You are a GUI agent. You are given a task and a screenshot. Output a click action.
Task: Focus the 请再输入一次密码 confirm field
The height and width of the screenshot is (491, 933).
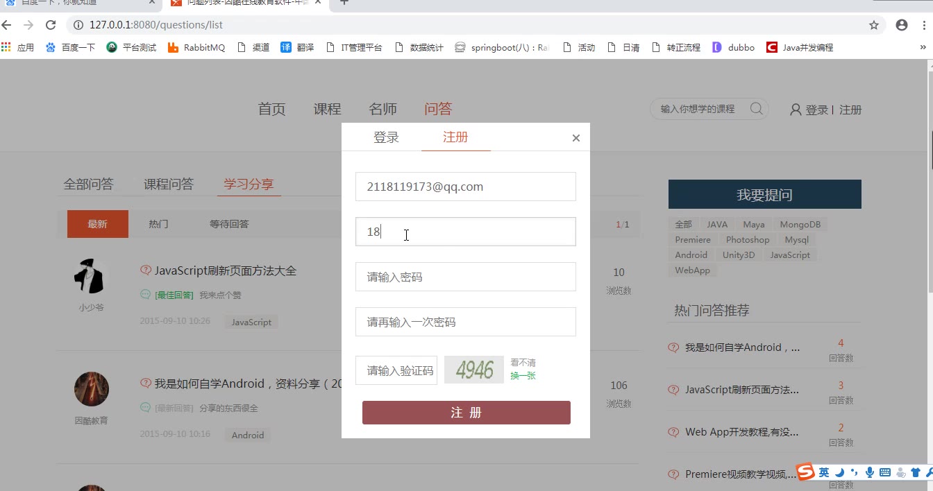click(x=466, y=322)
